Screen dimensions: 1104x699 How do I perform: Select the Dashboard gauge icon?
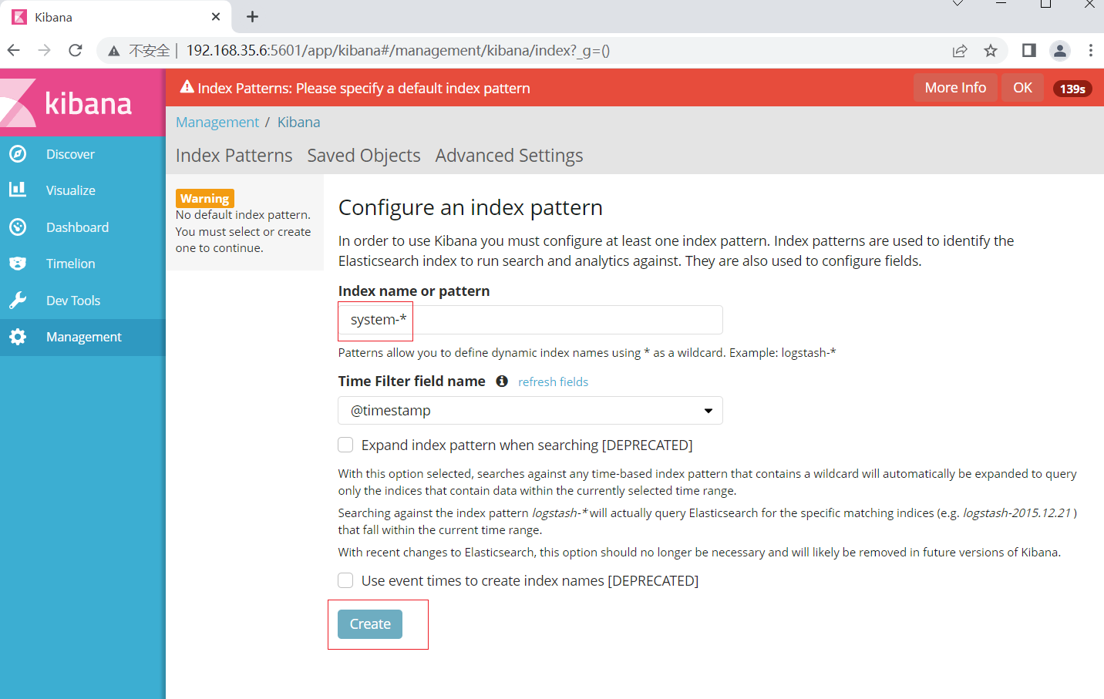click(18, 227)
